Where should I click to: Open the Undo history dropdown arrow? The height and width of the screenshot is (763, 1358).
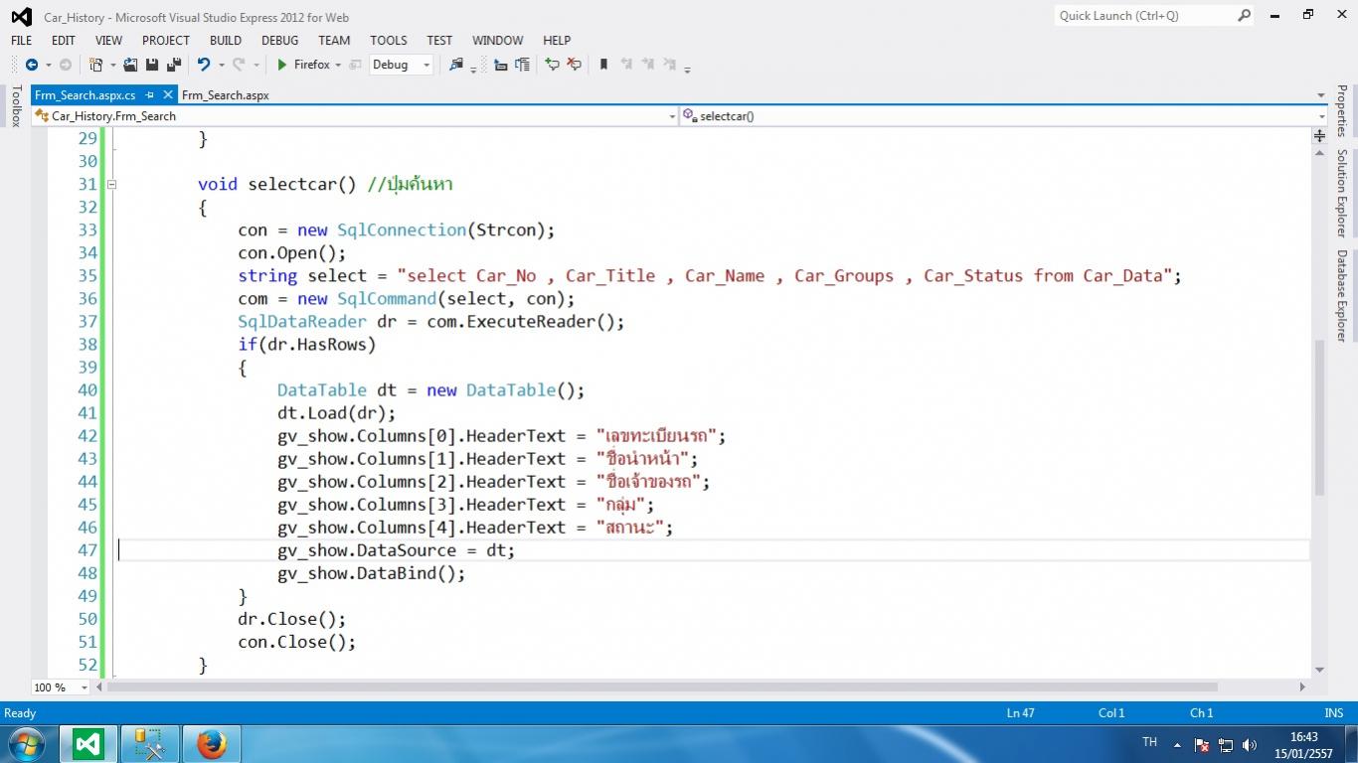pos(221,65)
